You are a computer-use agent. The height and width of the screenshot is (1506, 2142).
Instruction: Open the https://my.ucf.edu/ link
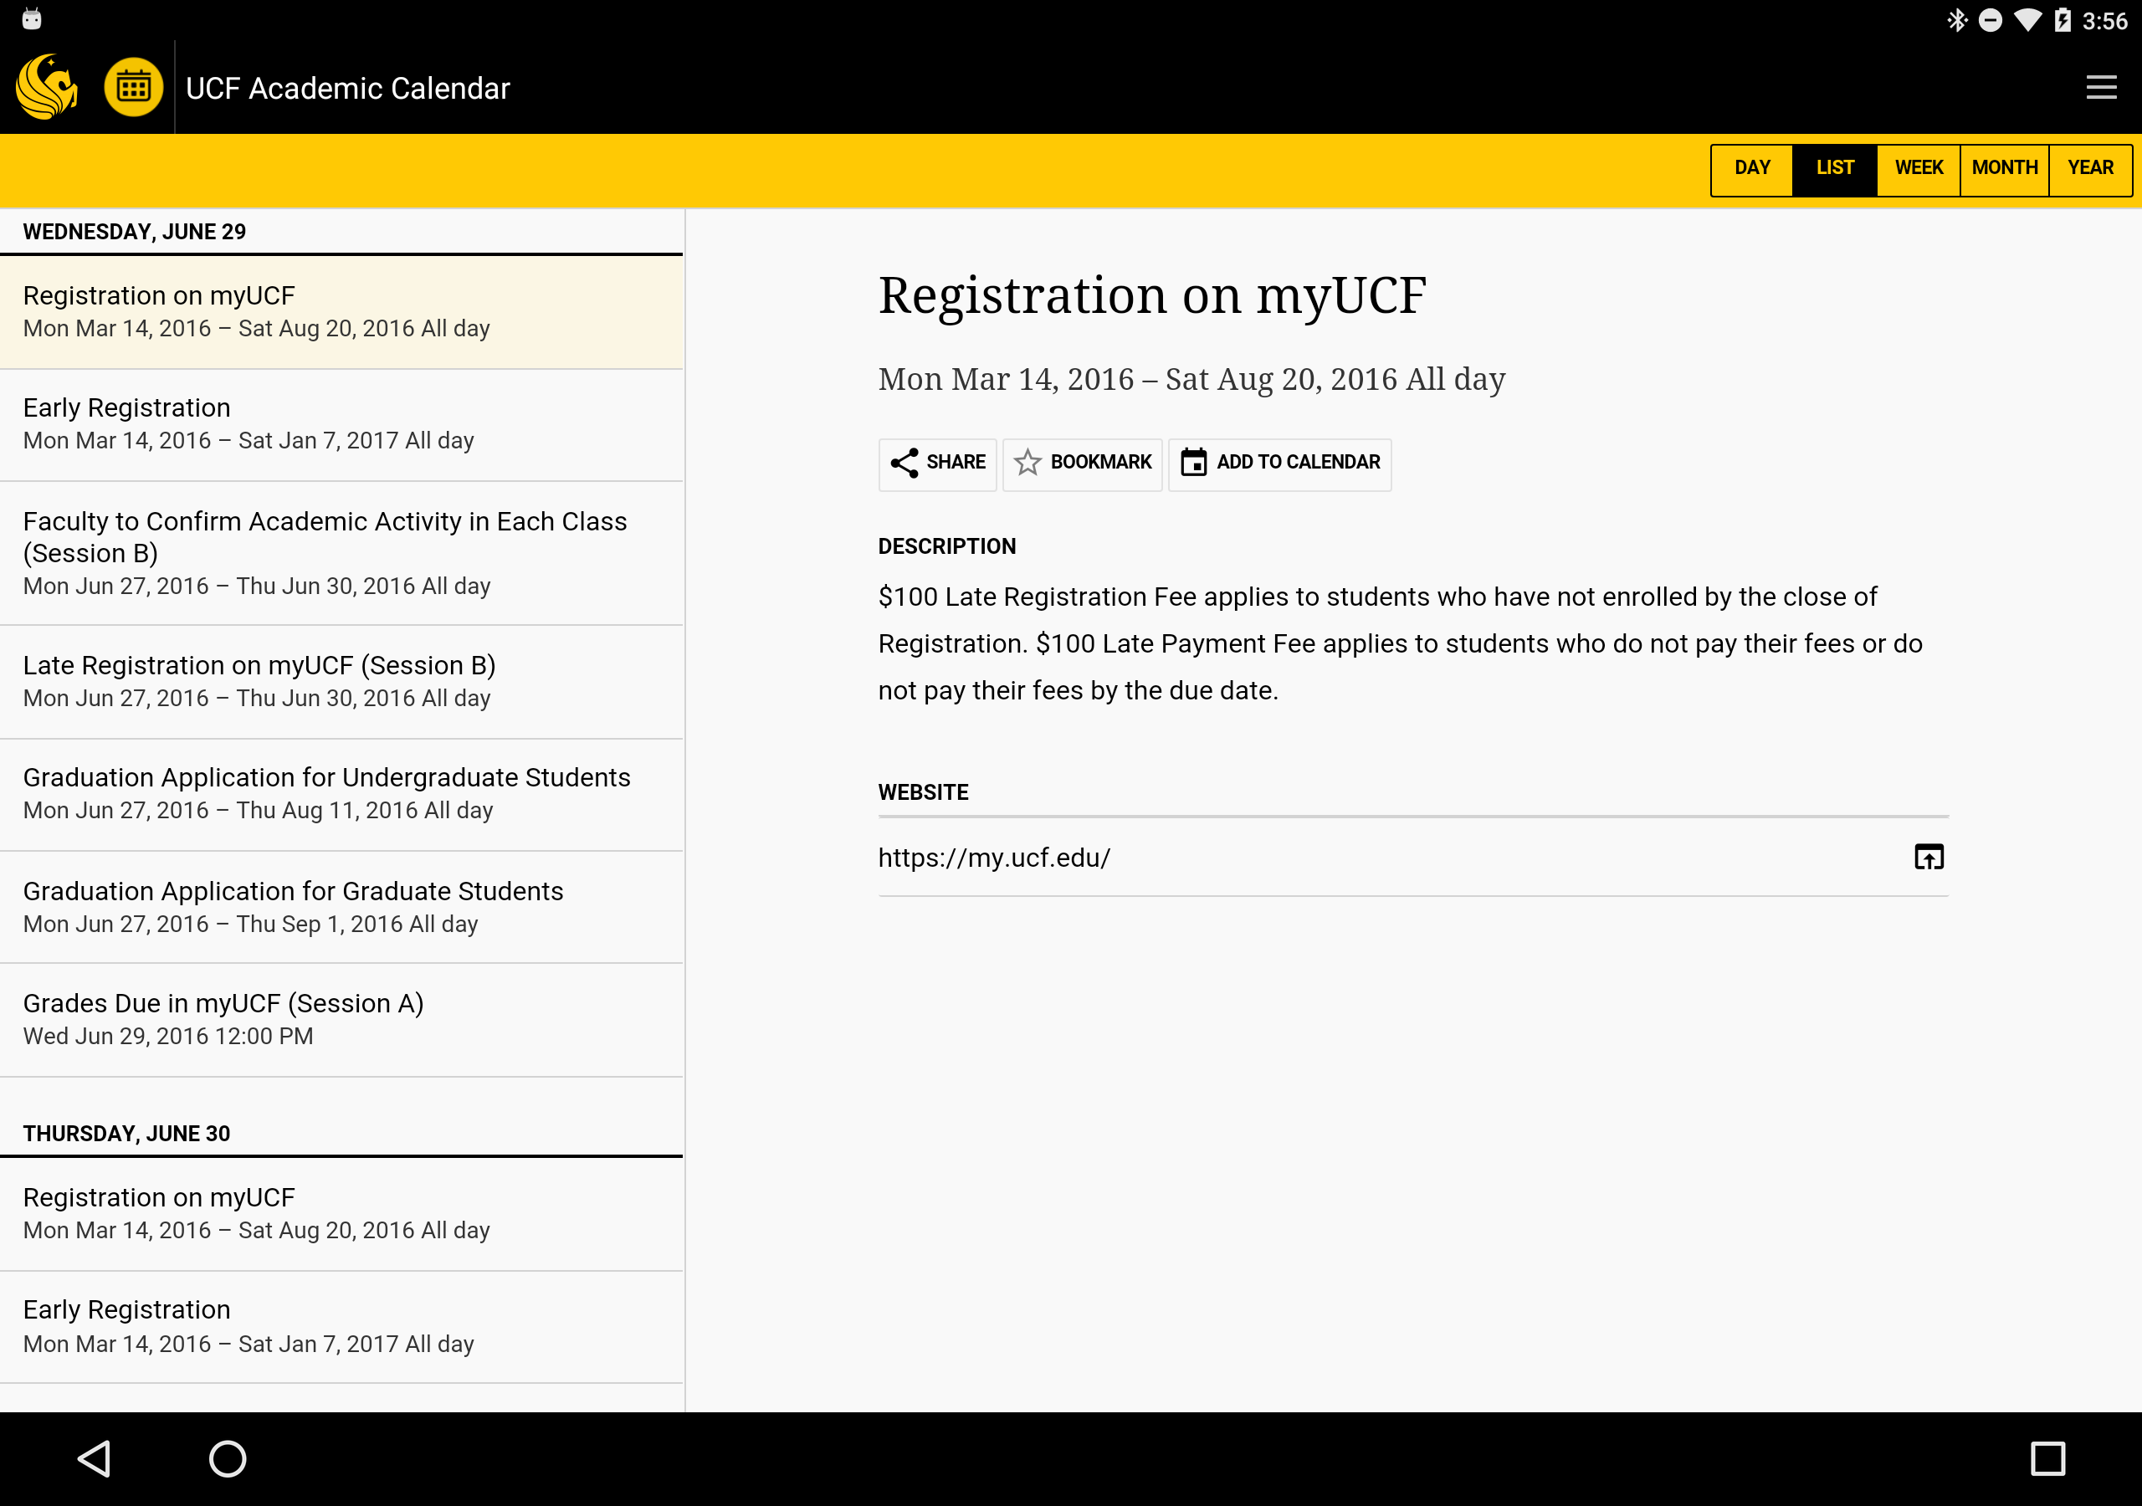pyautogui.click(x=995, y=858)
